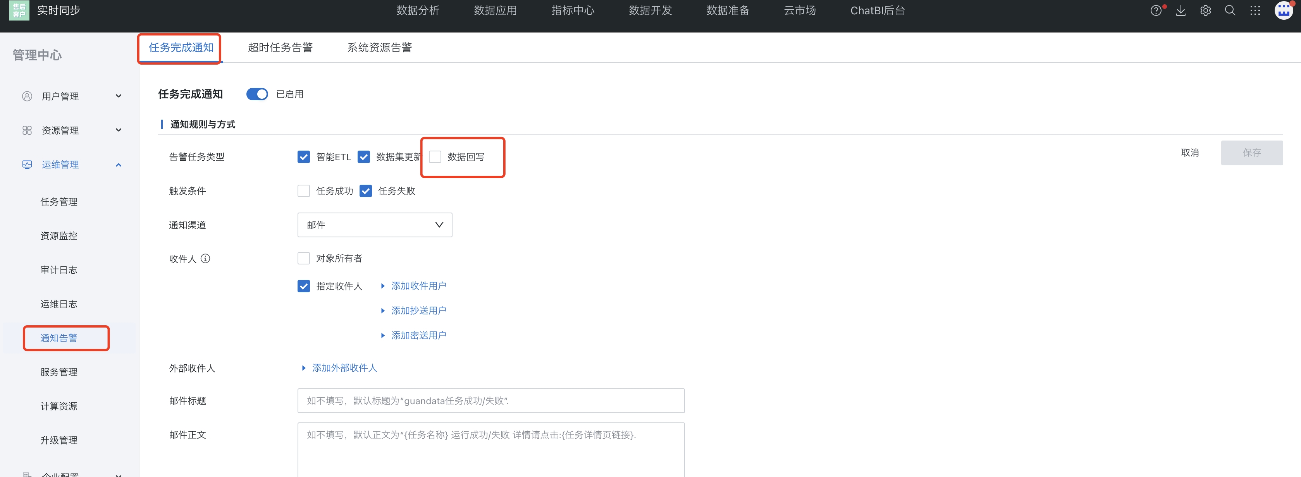Click the download icon in top bar

pyautogui.click(x=1180, y=10)
